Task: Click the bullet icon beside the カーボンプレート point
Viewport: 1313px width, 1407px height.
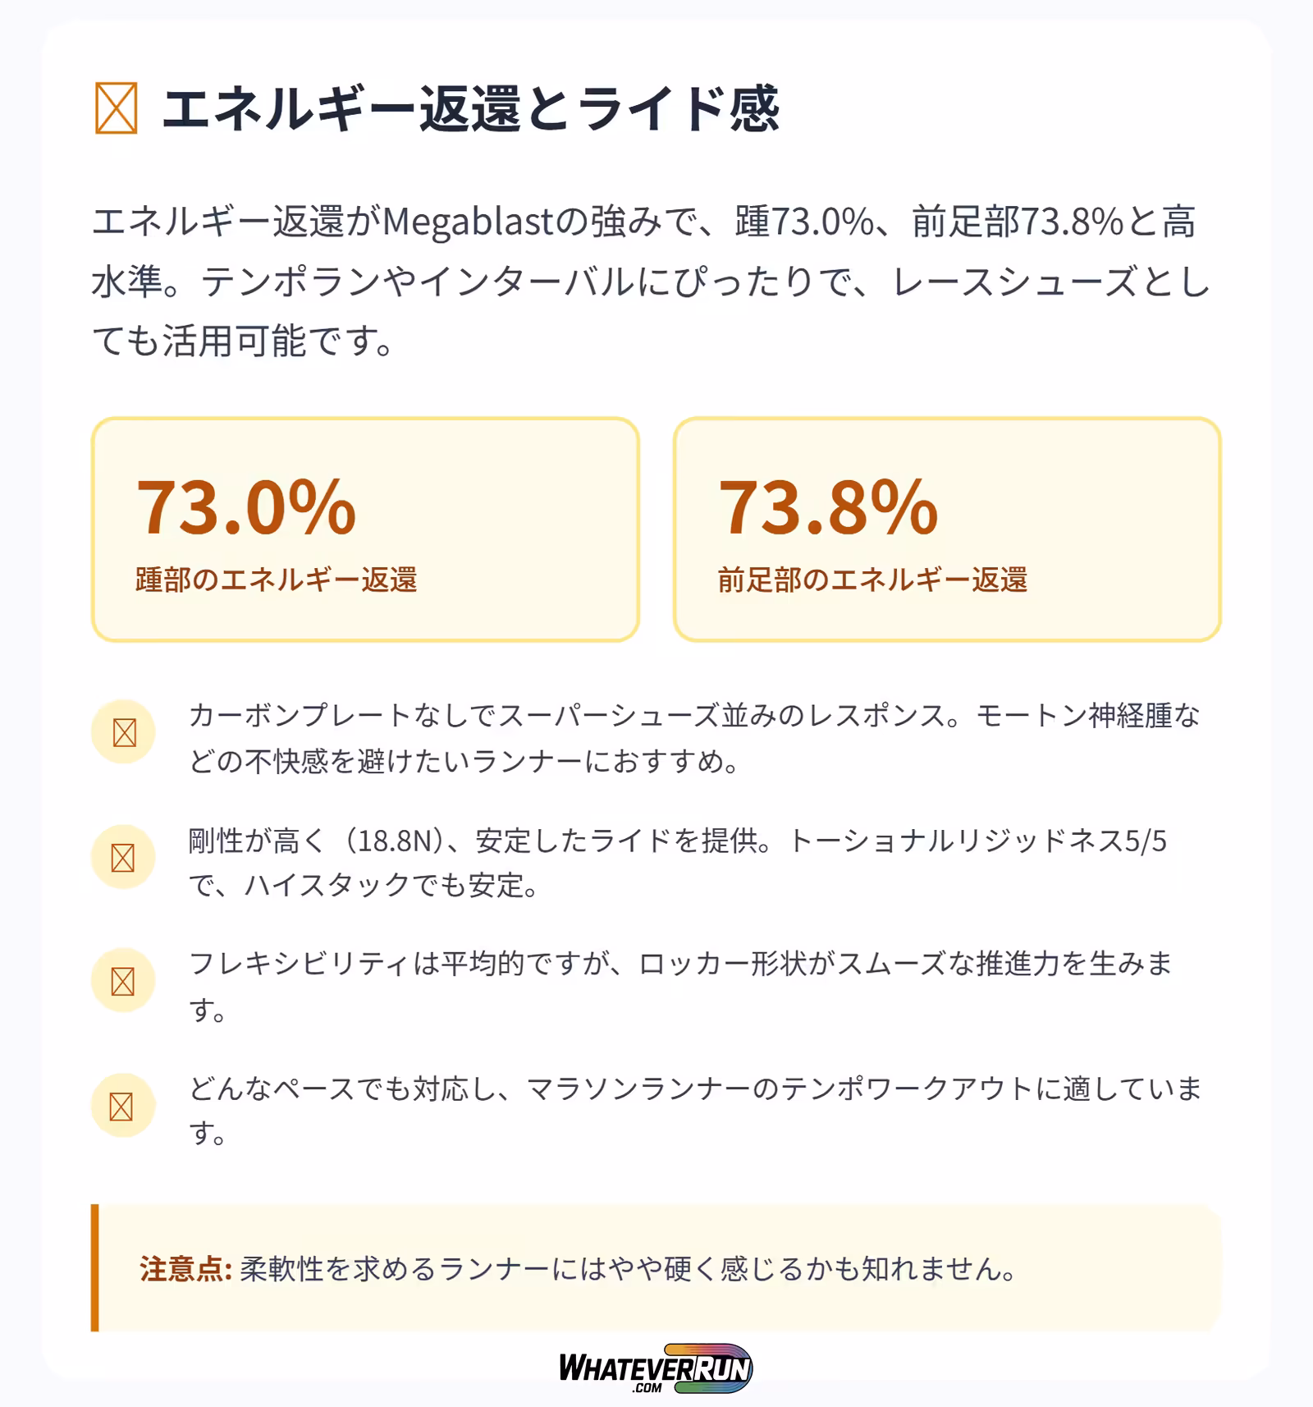Action: click(124, 732)
